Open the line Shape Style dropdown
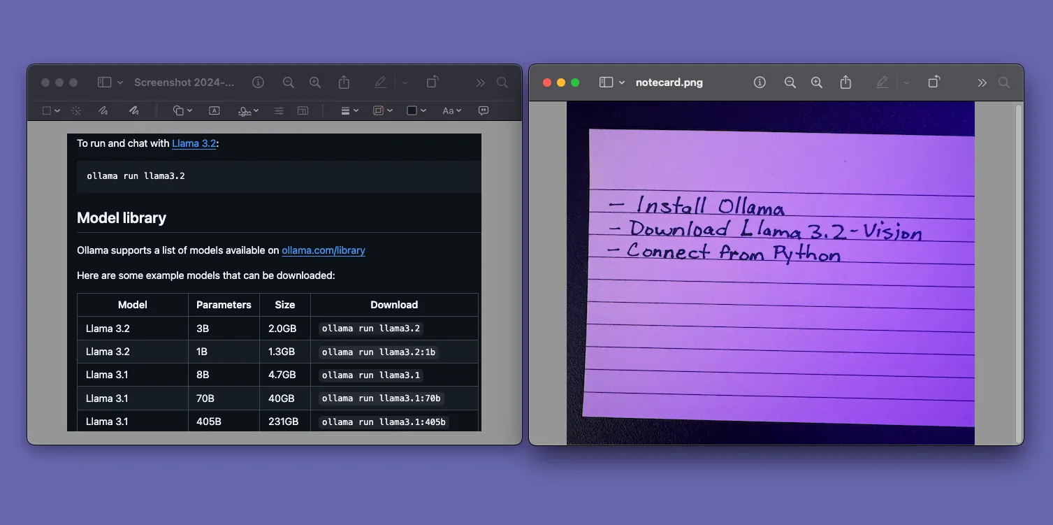This screenshot has width=1053, height=525. click(x=349, y=110)
